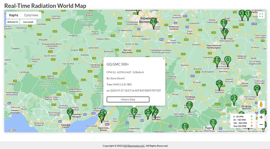Close the GQ GMC 500+ info popup
270x149 pixels.
click(164, 59)
